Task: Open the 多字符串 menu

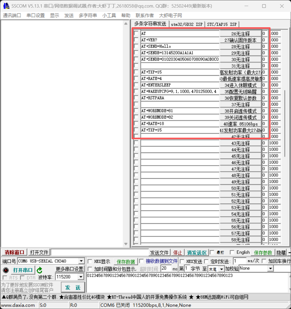Action: point(88,15)
